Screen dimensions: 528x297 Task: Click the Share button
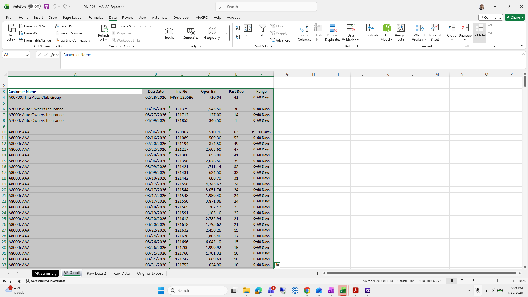click(515, 17)
